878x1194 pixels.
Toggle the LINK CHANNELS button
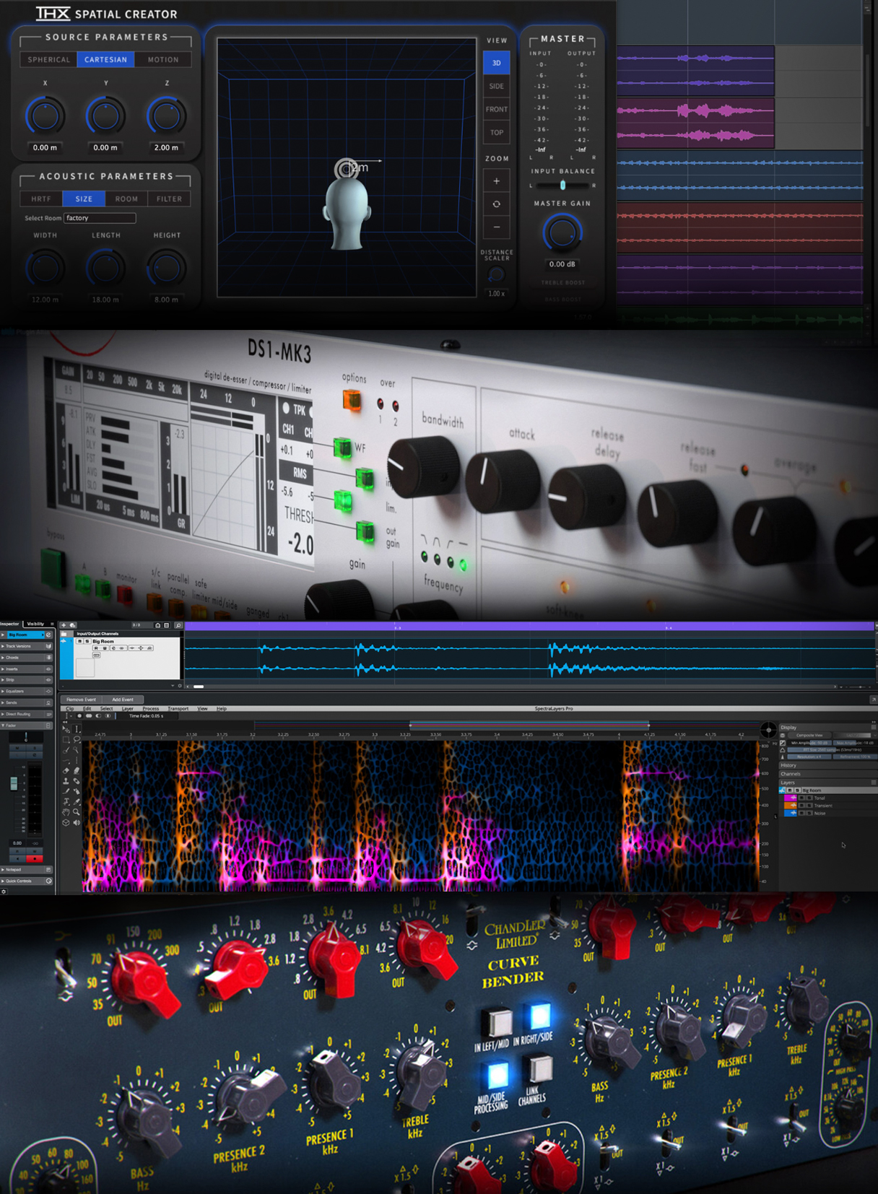[x=538, y=1068]
